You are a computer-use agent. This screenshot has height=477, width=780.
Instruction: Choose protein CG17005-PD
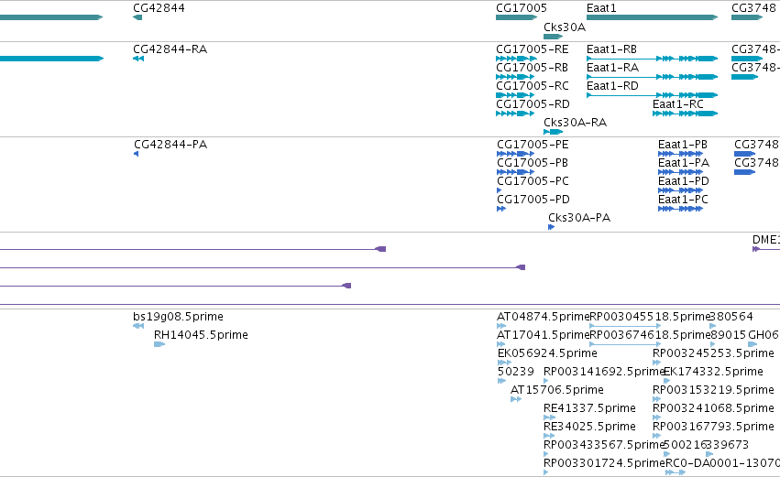tap(533, 200)
